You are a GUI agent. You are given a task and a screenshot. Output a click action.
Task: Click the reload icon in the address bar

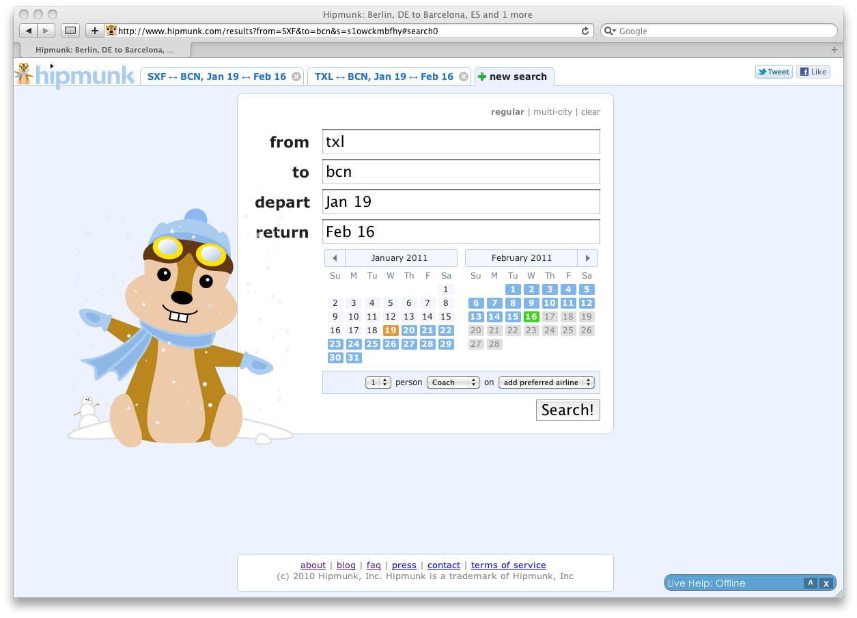pyautogui.click(x=584, y=31)
